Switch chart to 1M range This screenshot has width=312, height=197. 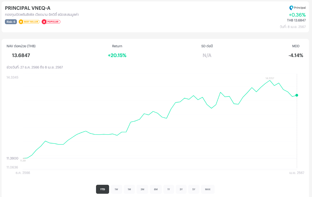point(129,189)
